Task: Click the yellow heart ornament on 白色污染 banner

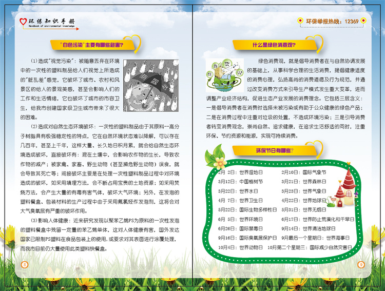Action: tap(132, 43)
